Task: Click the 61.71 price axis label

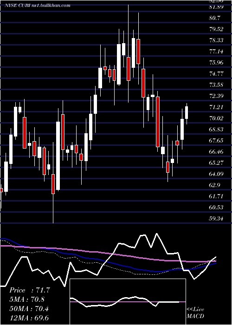Action: point(216,196)
